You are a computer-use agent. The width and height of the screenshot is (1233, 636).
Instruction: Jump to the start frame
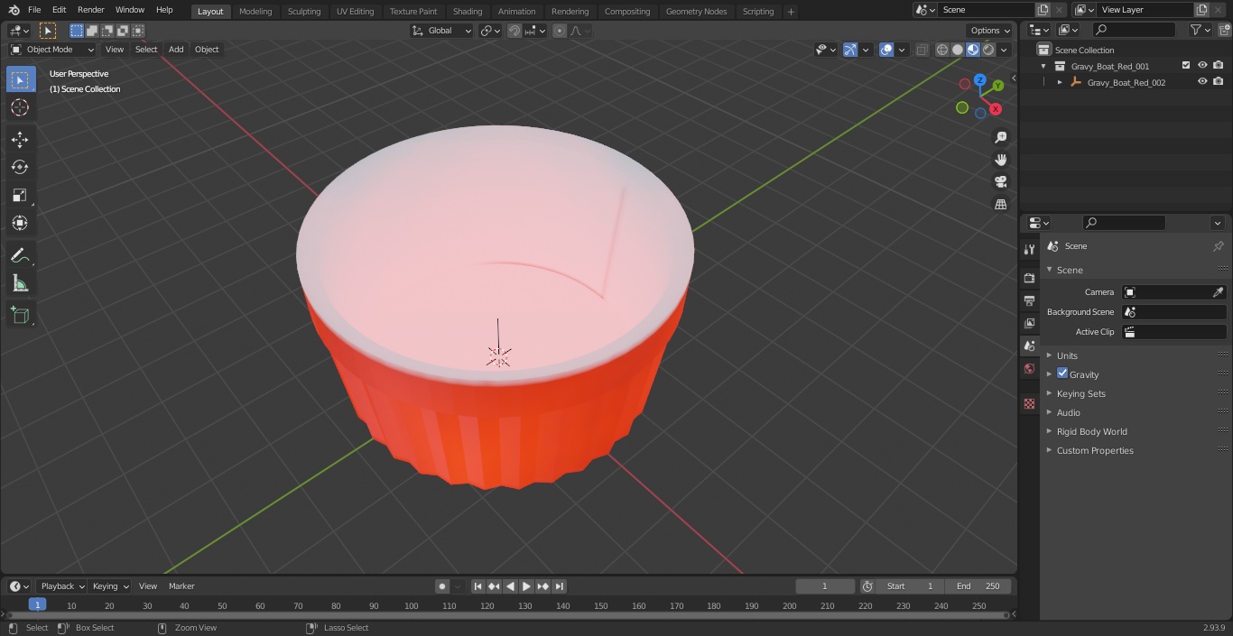(x=478, y=586)
